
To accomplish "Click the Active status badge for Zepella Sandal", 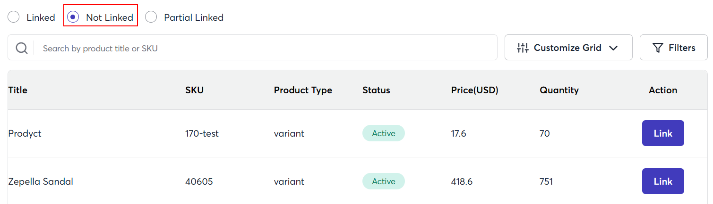I will (383, 181).
